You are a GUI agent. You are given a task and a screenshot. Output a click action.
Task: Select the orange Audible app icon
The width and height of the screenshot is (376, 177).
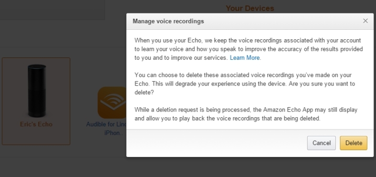point(112,102)
